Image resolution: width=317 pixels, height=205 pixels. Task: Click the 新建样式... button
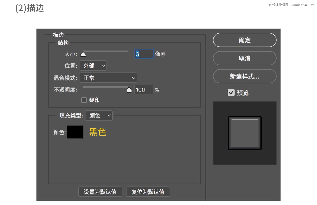(244, 76)
